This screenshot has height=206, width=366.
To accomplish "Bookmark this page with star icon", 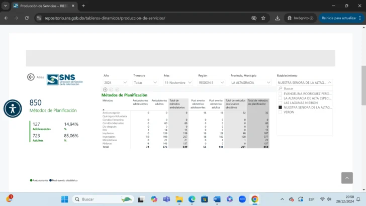I will tap(263, 18).
